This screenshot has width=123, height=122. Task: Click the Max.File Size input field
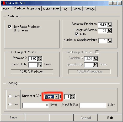click(93, 105)
